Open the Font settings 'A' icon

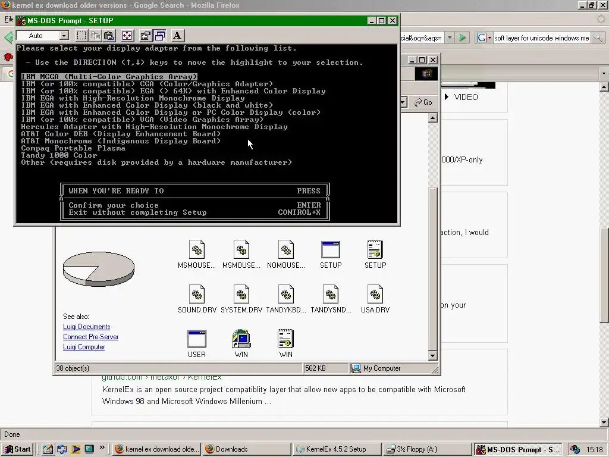177,36
